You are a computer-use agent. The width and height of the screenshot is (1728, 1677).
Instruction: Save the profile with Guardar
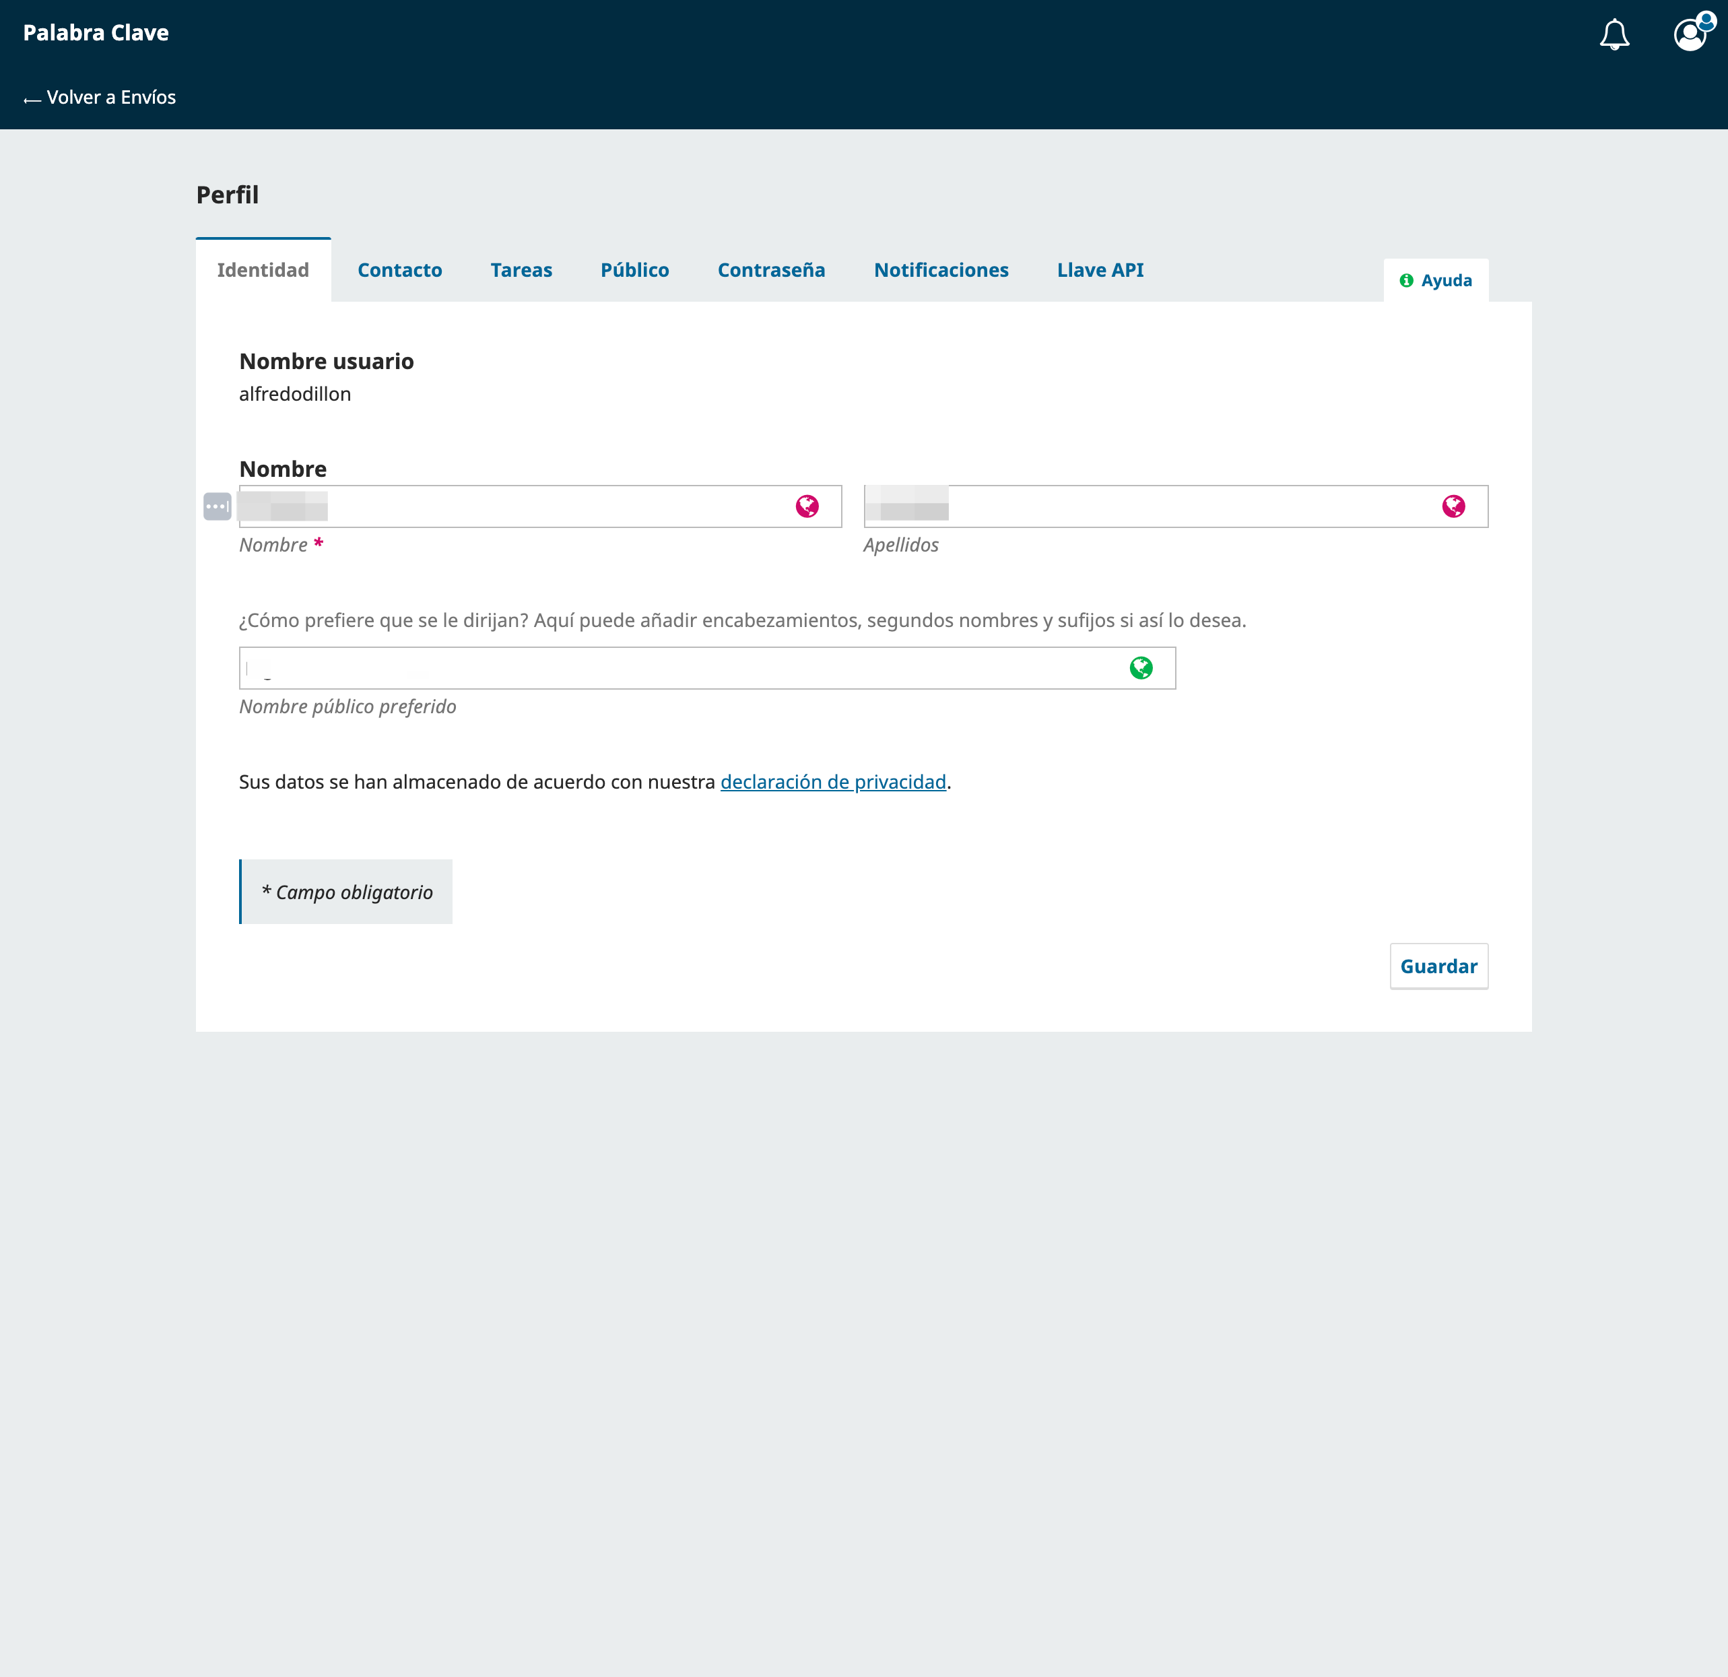click(x=1439, y=966)
